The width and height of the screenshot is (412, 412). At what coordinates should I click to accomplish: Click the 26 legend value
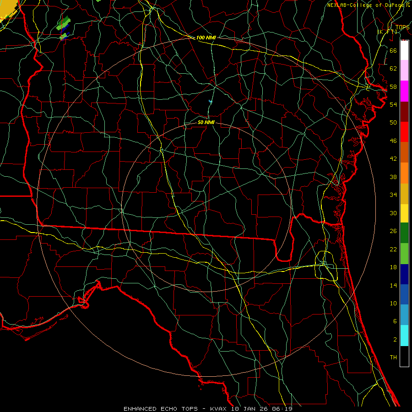(393, 231)
